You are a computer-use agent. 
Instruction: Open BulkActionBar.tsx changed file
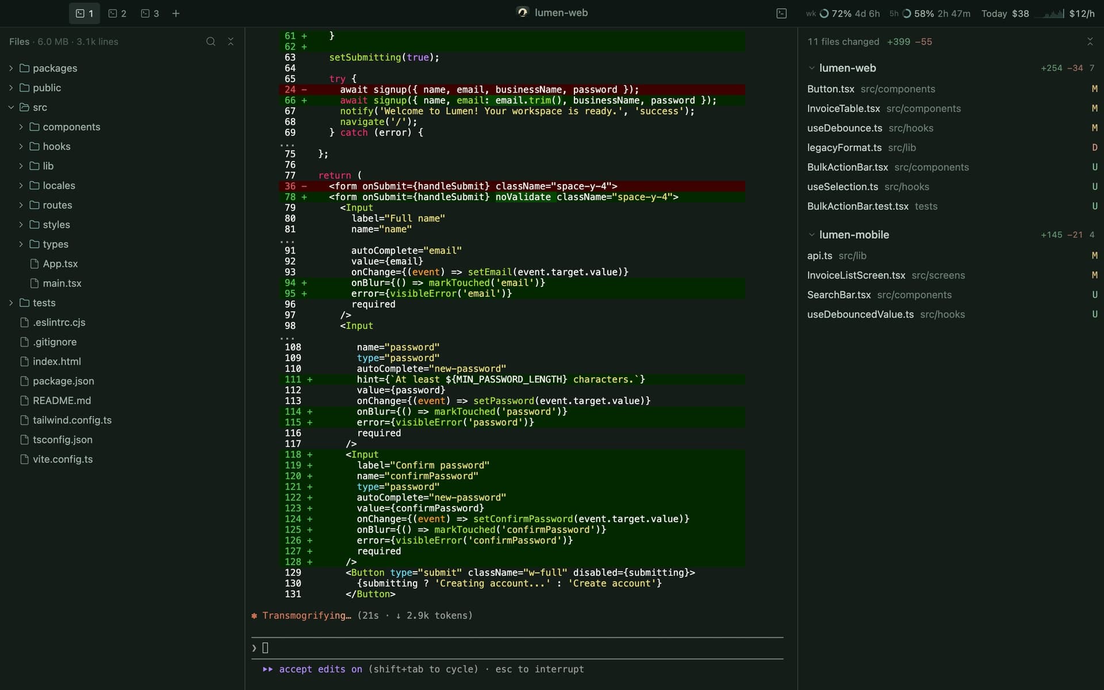[952, 167]
